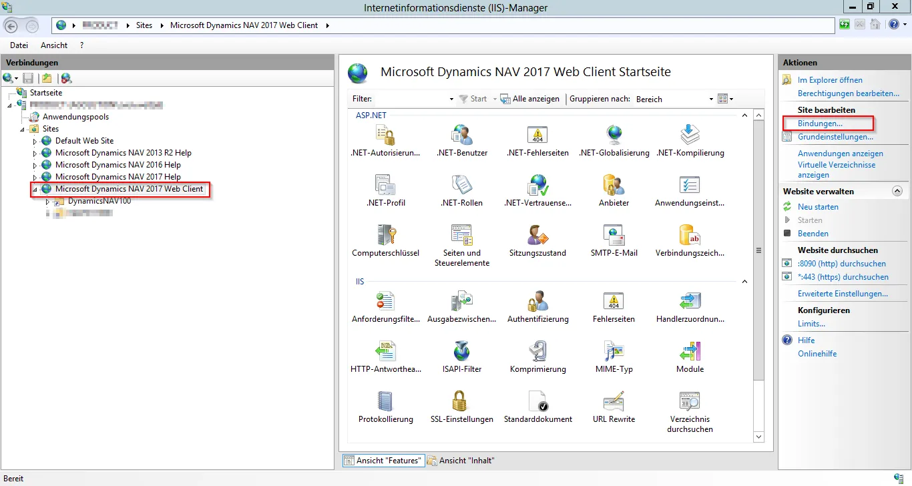Open Erweiterte Einstellungen... link

pyautogui.click(x=843, y=294)
